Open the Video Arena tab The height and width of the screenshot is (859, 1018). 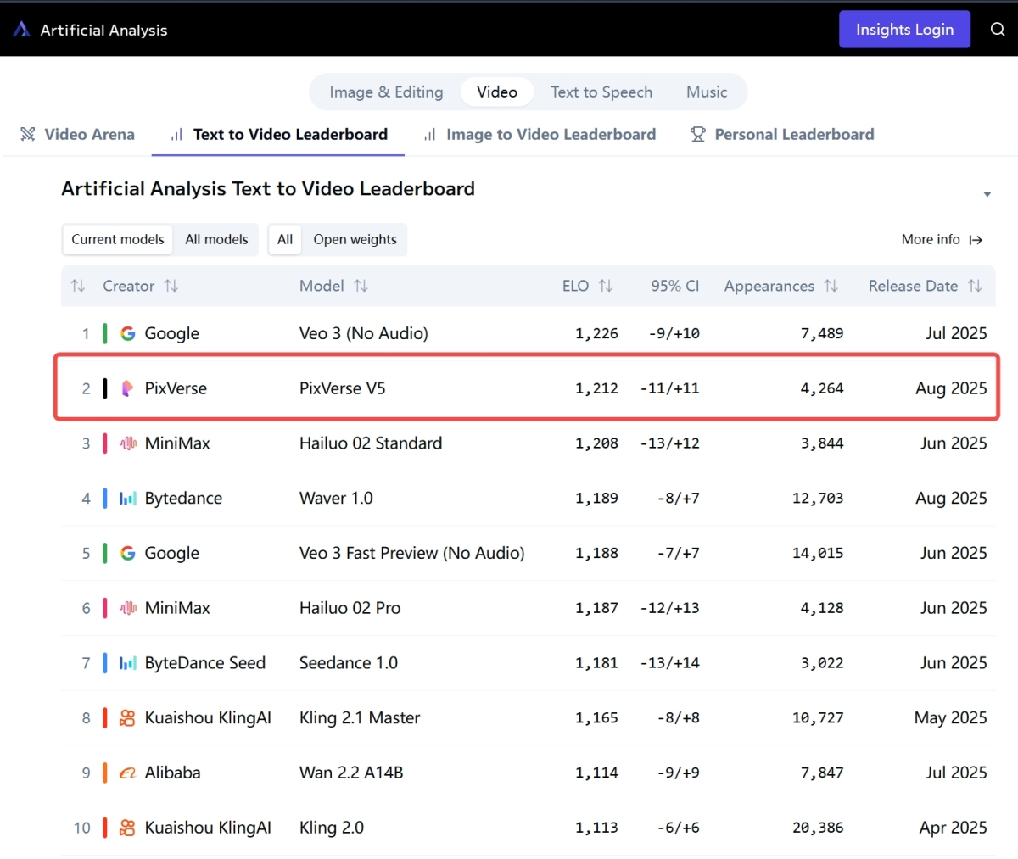click(x=77, y=134)
